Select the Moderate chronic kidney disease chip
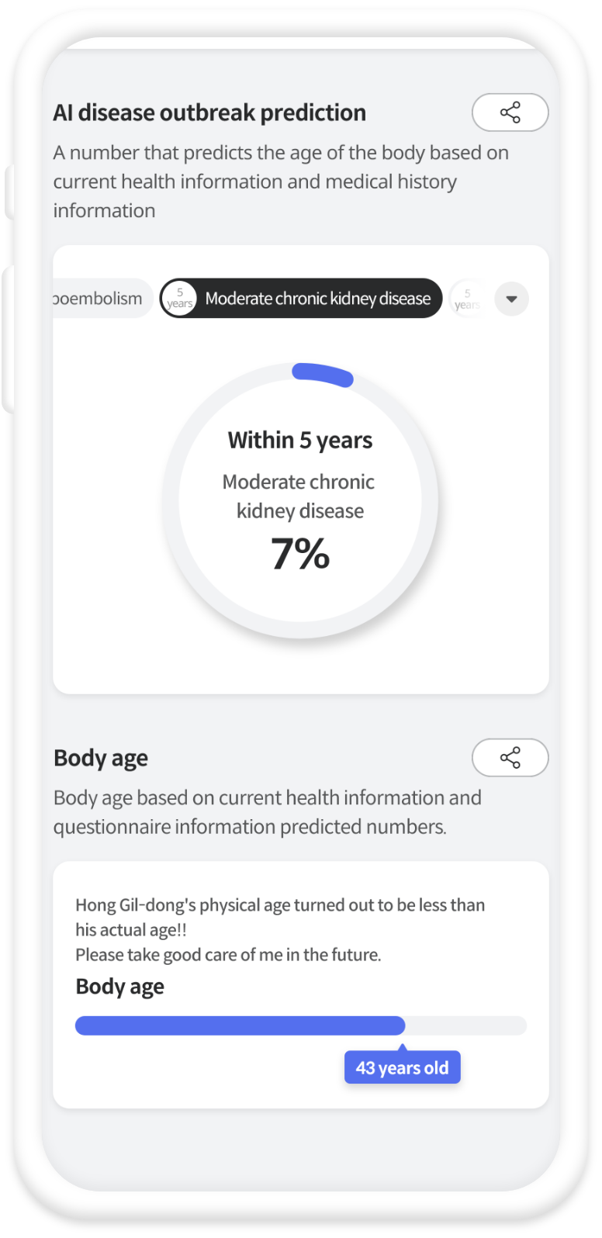The height and width of the screenshot is (1238, 602). pos(301,299)
